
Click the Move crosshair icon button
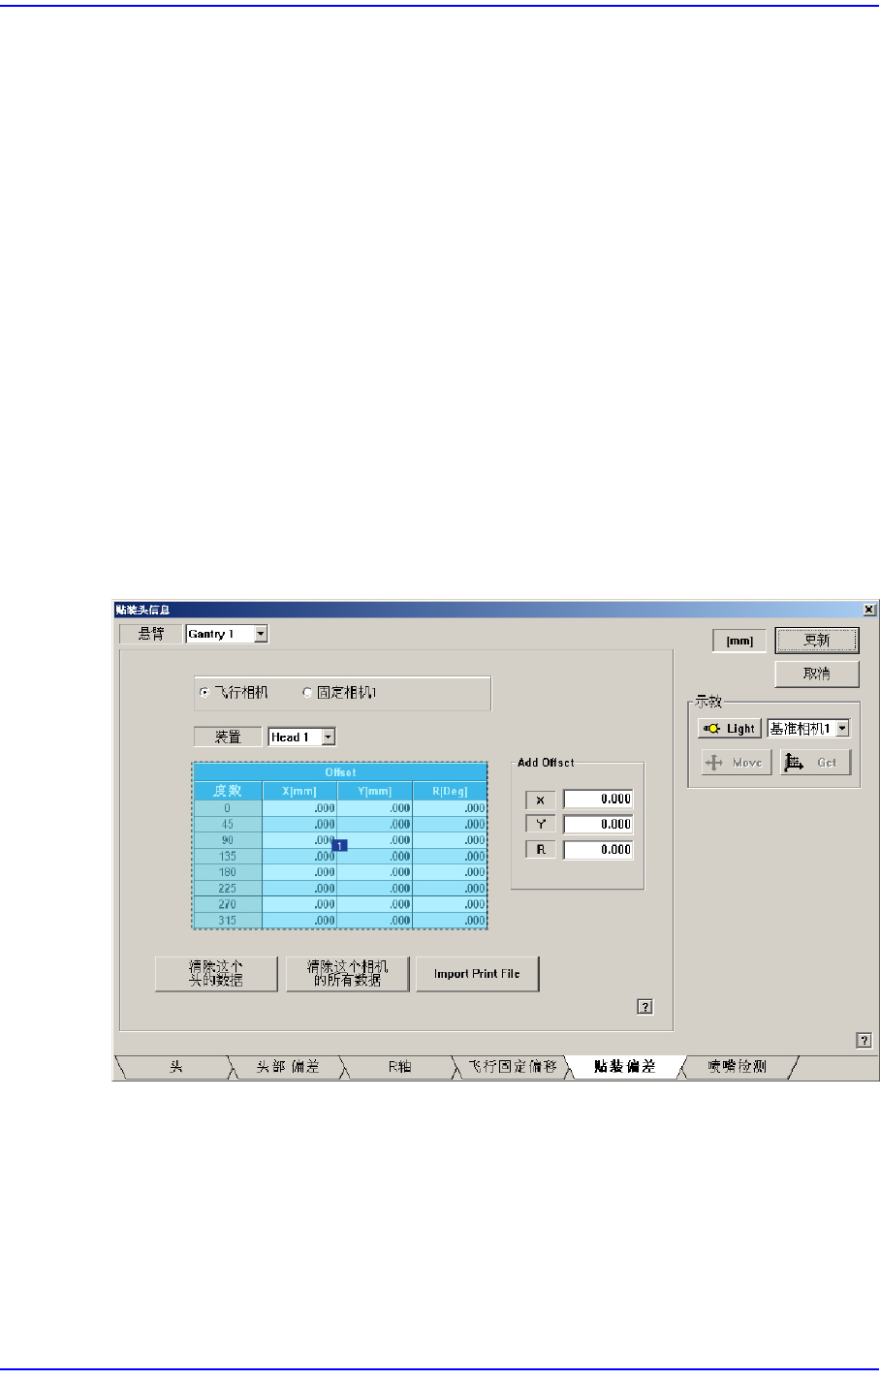tap(736, 763)
